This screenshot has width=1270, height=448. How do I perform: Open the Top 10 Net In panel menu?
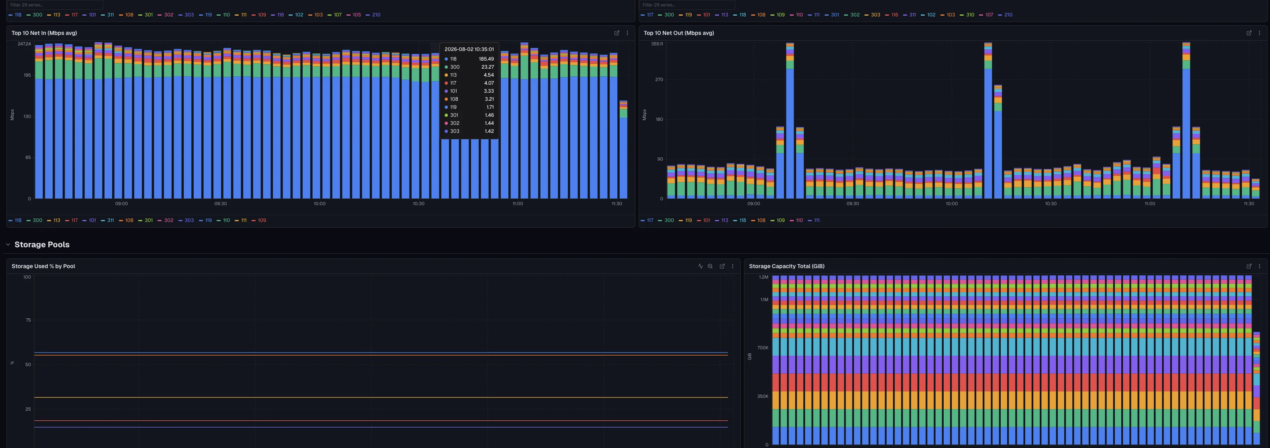point(627,33)
